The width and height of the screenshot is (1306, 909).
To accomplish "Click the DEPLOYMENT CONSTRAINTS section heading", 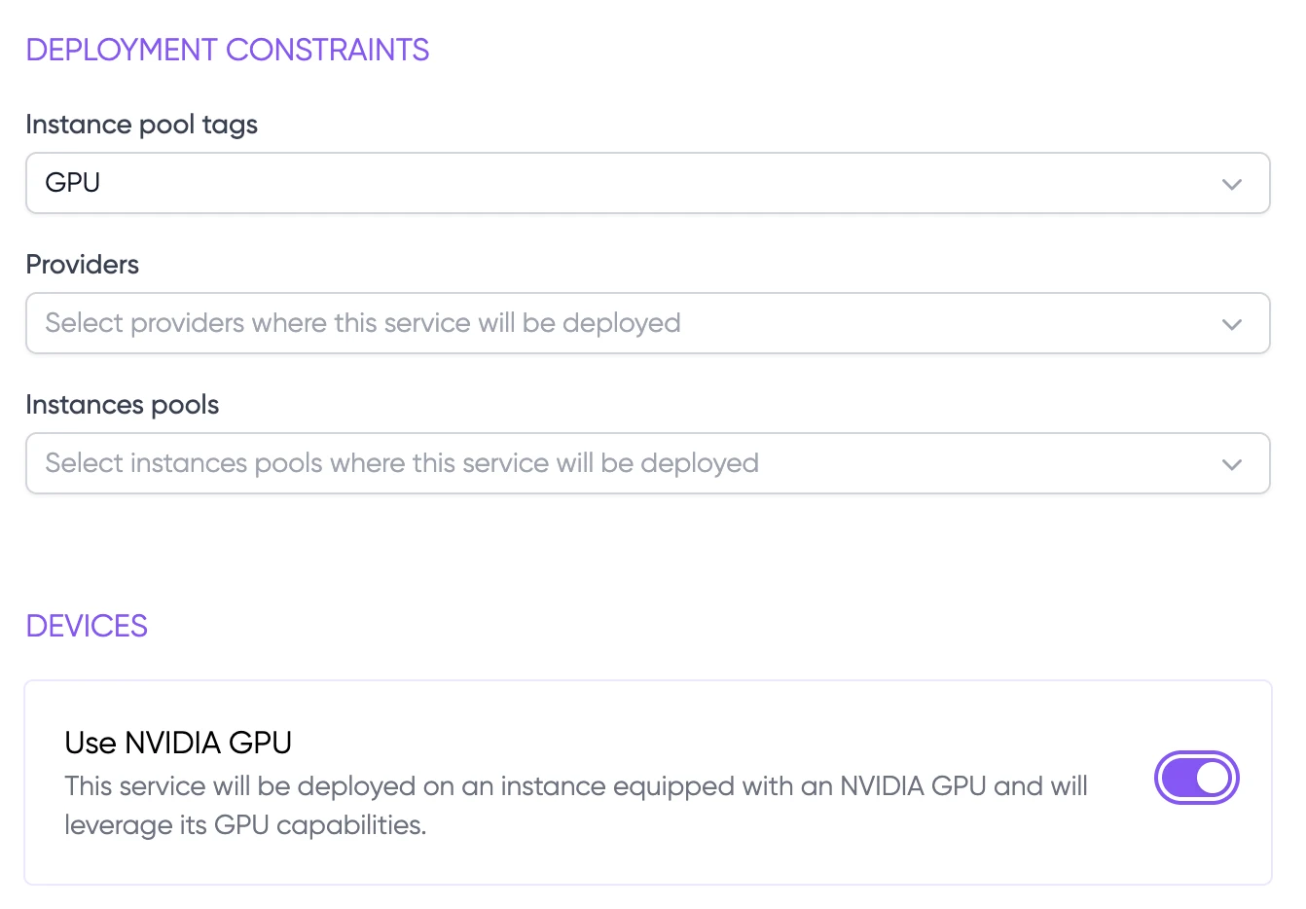I will 228,49.
